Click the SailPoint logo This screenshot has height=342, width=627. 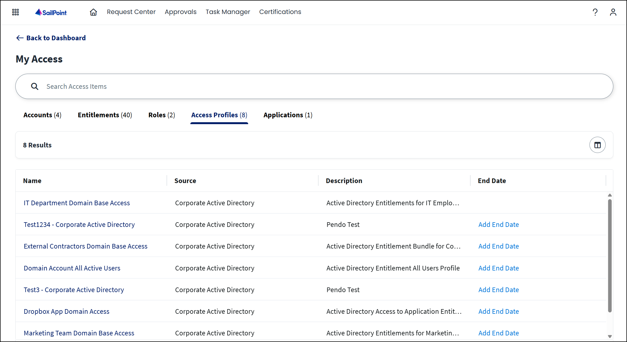pyautogui.click(x=51, y=12)
